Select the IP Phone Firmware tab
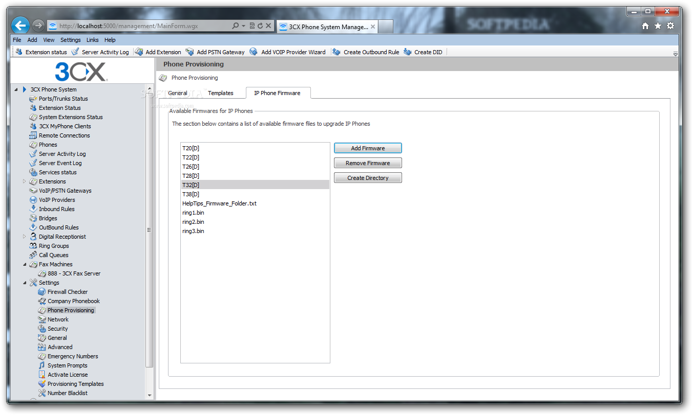This screenshot has width=693, height=415. (x=277, y=93)
